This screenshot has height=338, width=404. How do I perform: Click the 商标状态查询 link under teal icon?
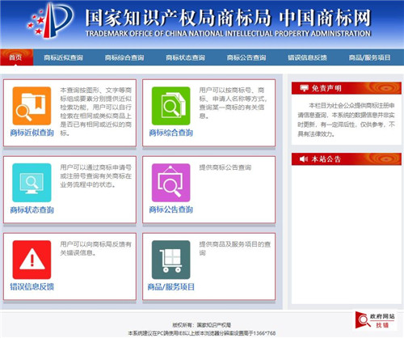point(32,209)
